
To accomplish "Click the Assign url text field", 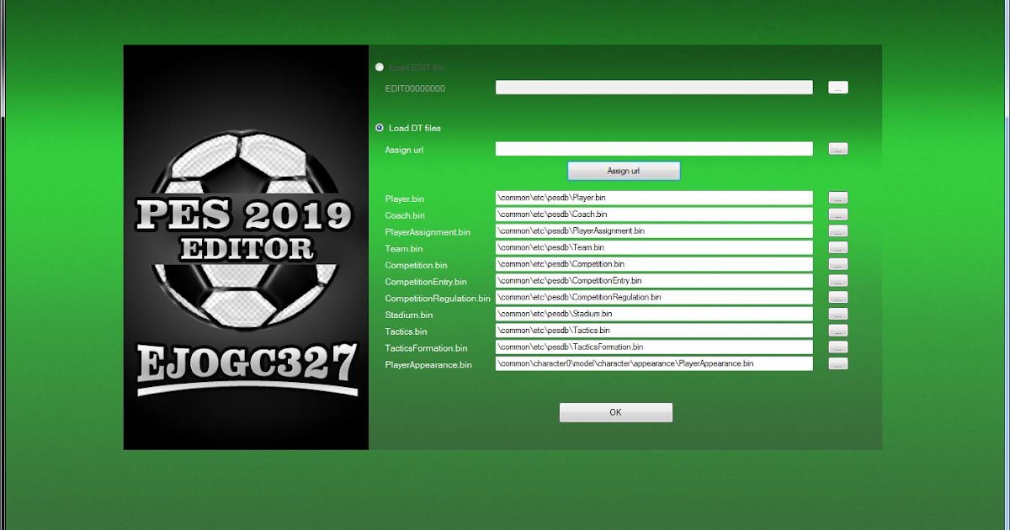I will pyautogui.click(x=654, y=149).
